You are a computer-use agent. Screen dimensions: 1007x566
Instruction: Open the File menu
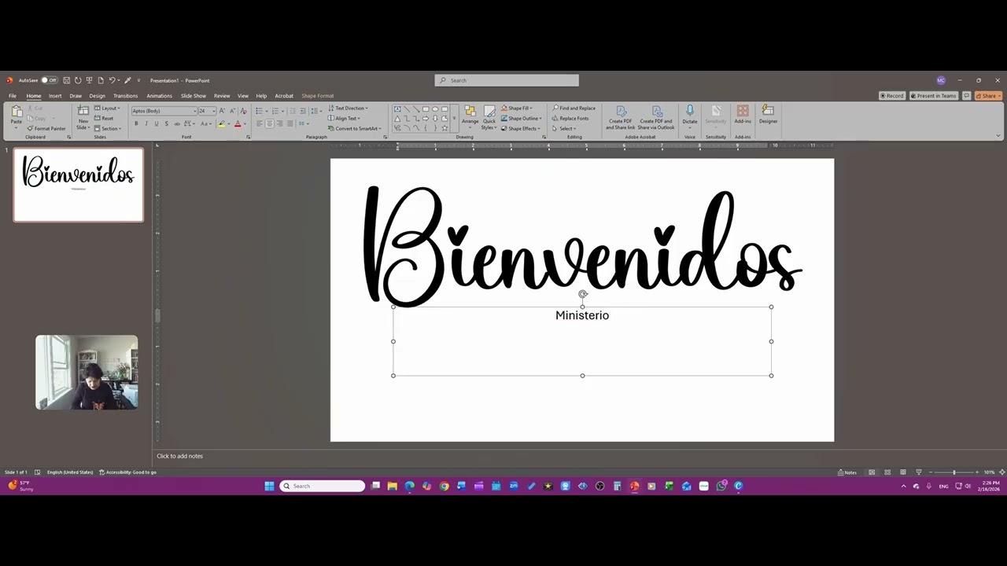13,96
